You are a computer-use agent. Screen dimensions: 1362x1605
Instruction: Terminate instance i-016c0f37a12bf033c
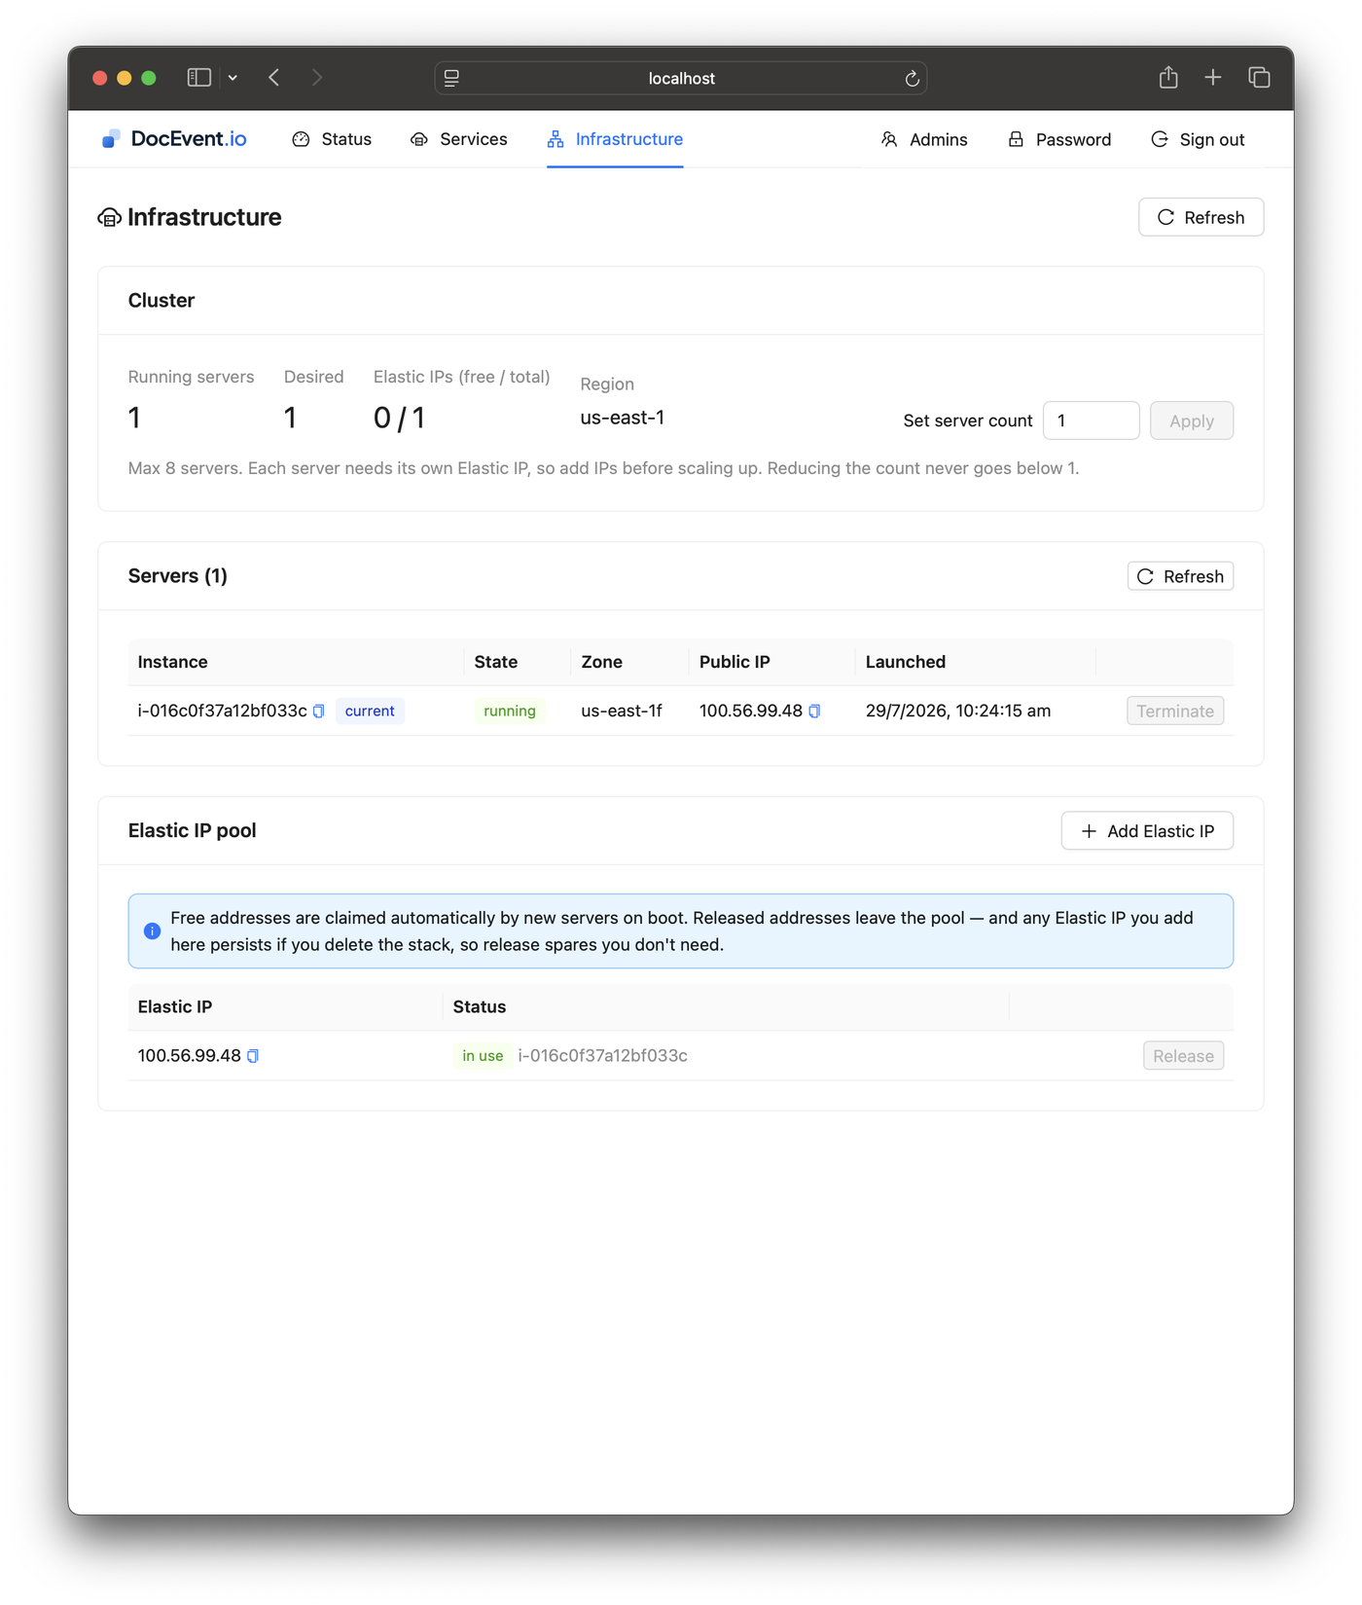tap(1174, 711)
